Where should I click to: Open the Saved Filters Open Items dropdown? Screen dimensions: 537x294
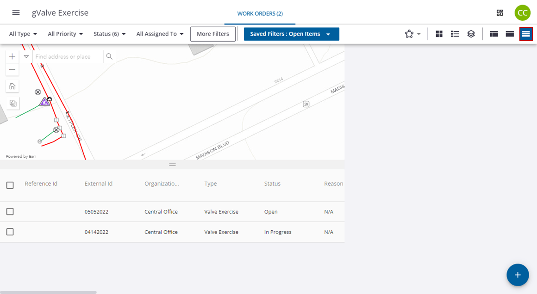click(x=291, y=34)
